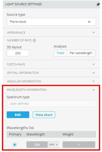This screenshot has width=102, height=152.
Task: Pin the Light Source Settings panel
Action: (98, 4)
